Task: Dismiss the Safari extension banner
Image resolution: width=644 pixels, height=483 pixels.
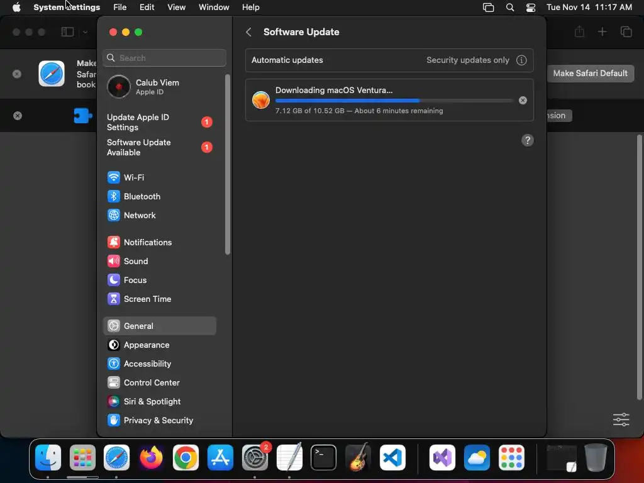Action: (x=17, y=116)
